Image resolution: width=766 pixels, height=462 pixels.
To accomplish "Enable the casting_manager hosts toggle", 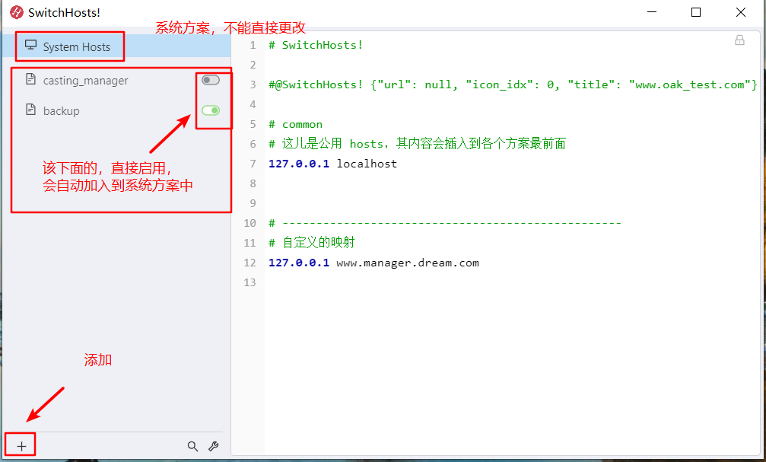I will 211,80.
